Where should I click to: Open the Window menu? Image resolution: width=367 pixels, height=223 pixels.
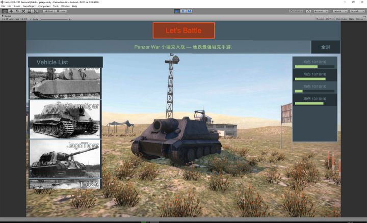[65, 6]
